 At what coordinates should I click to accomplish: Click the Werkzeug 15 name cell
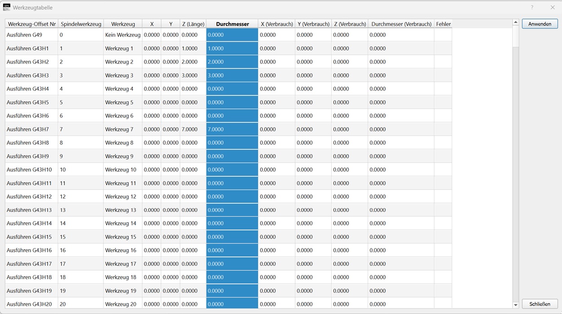point(123,237)
